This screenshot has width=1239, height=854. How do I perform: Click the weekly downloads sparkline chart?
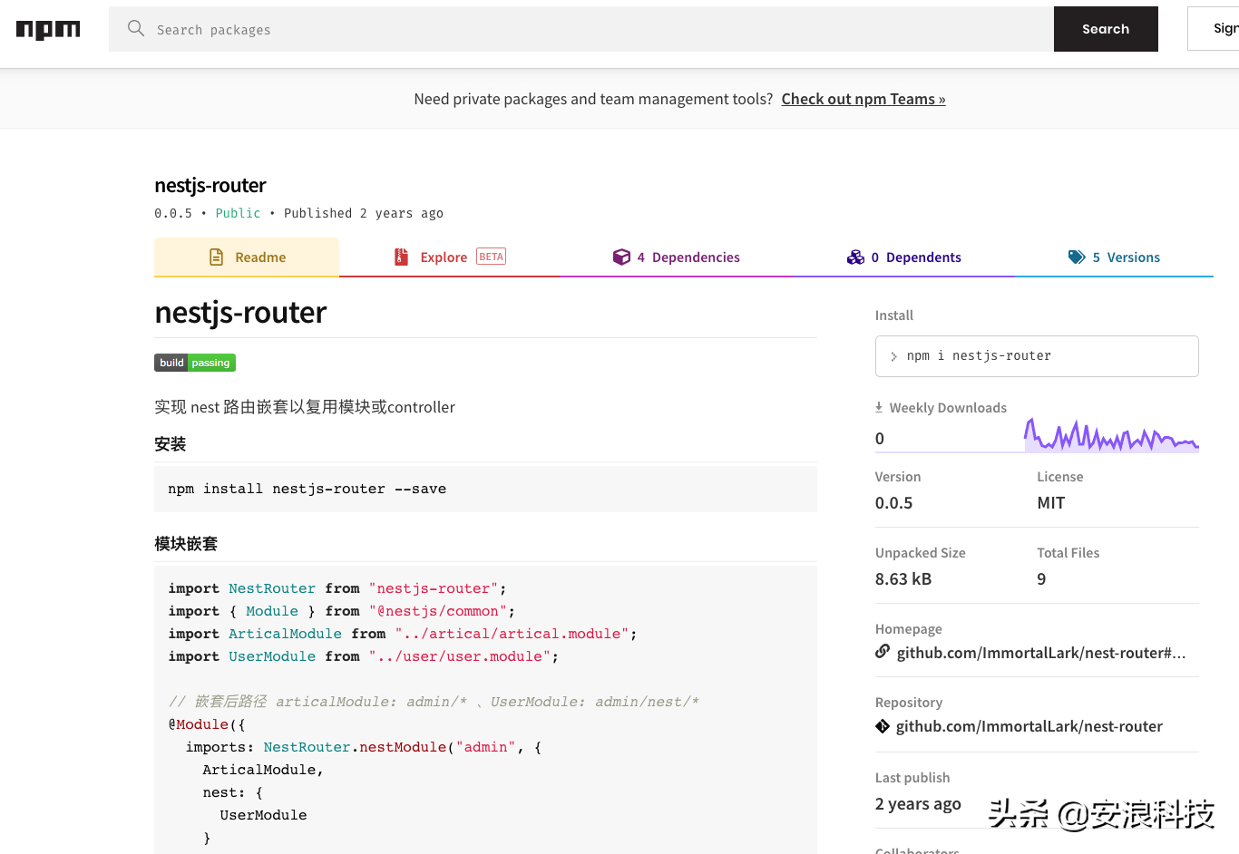[x=1111, y=435]
